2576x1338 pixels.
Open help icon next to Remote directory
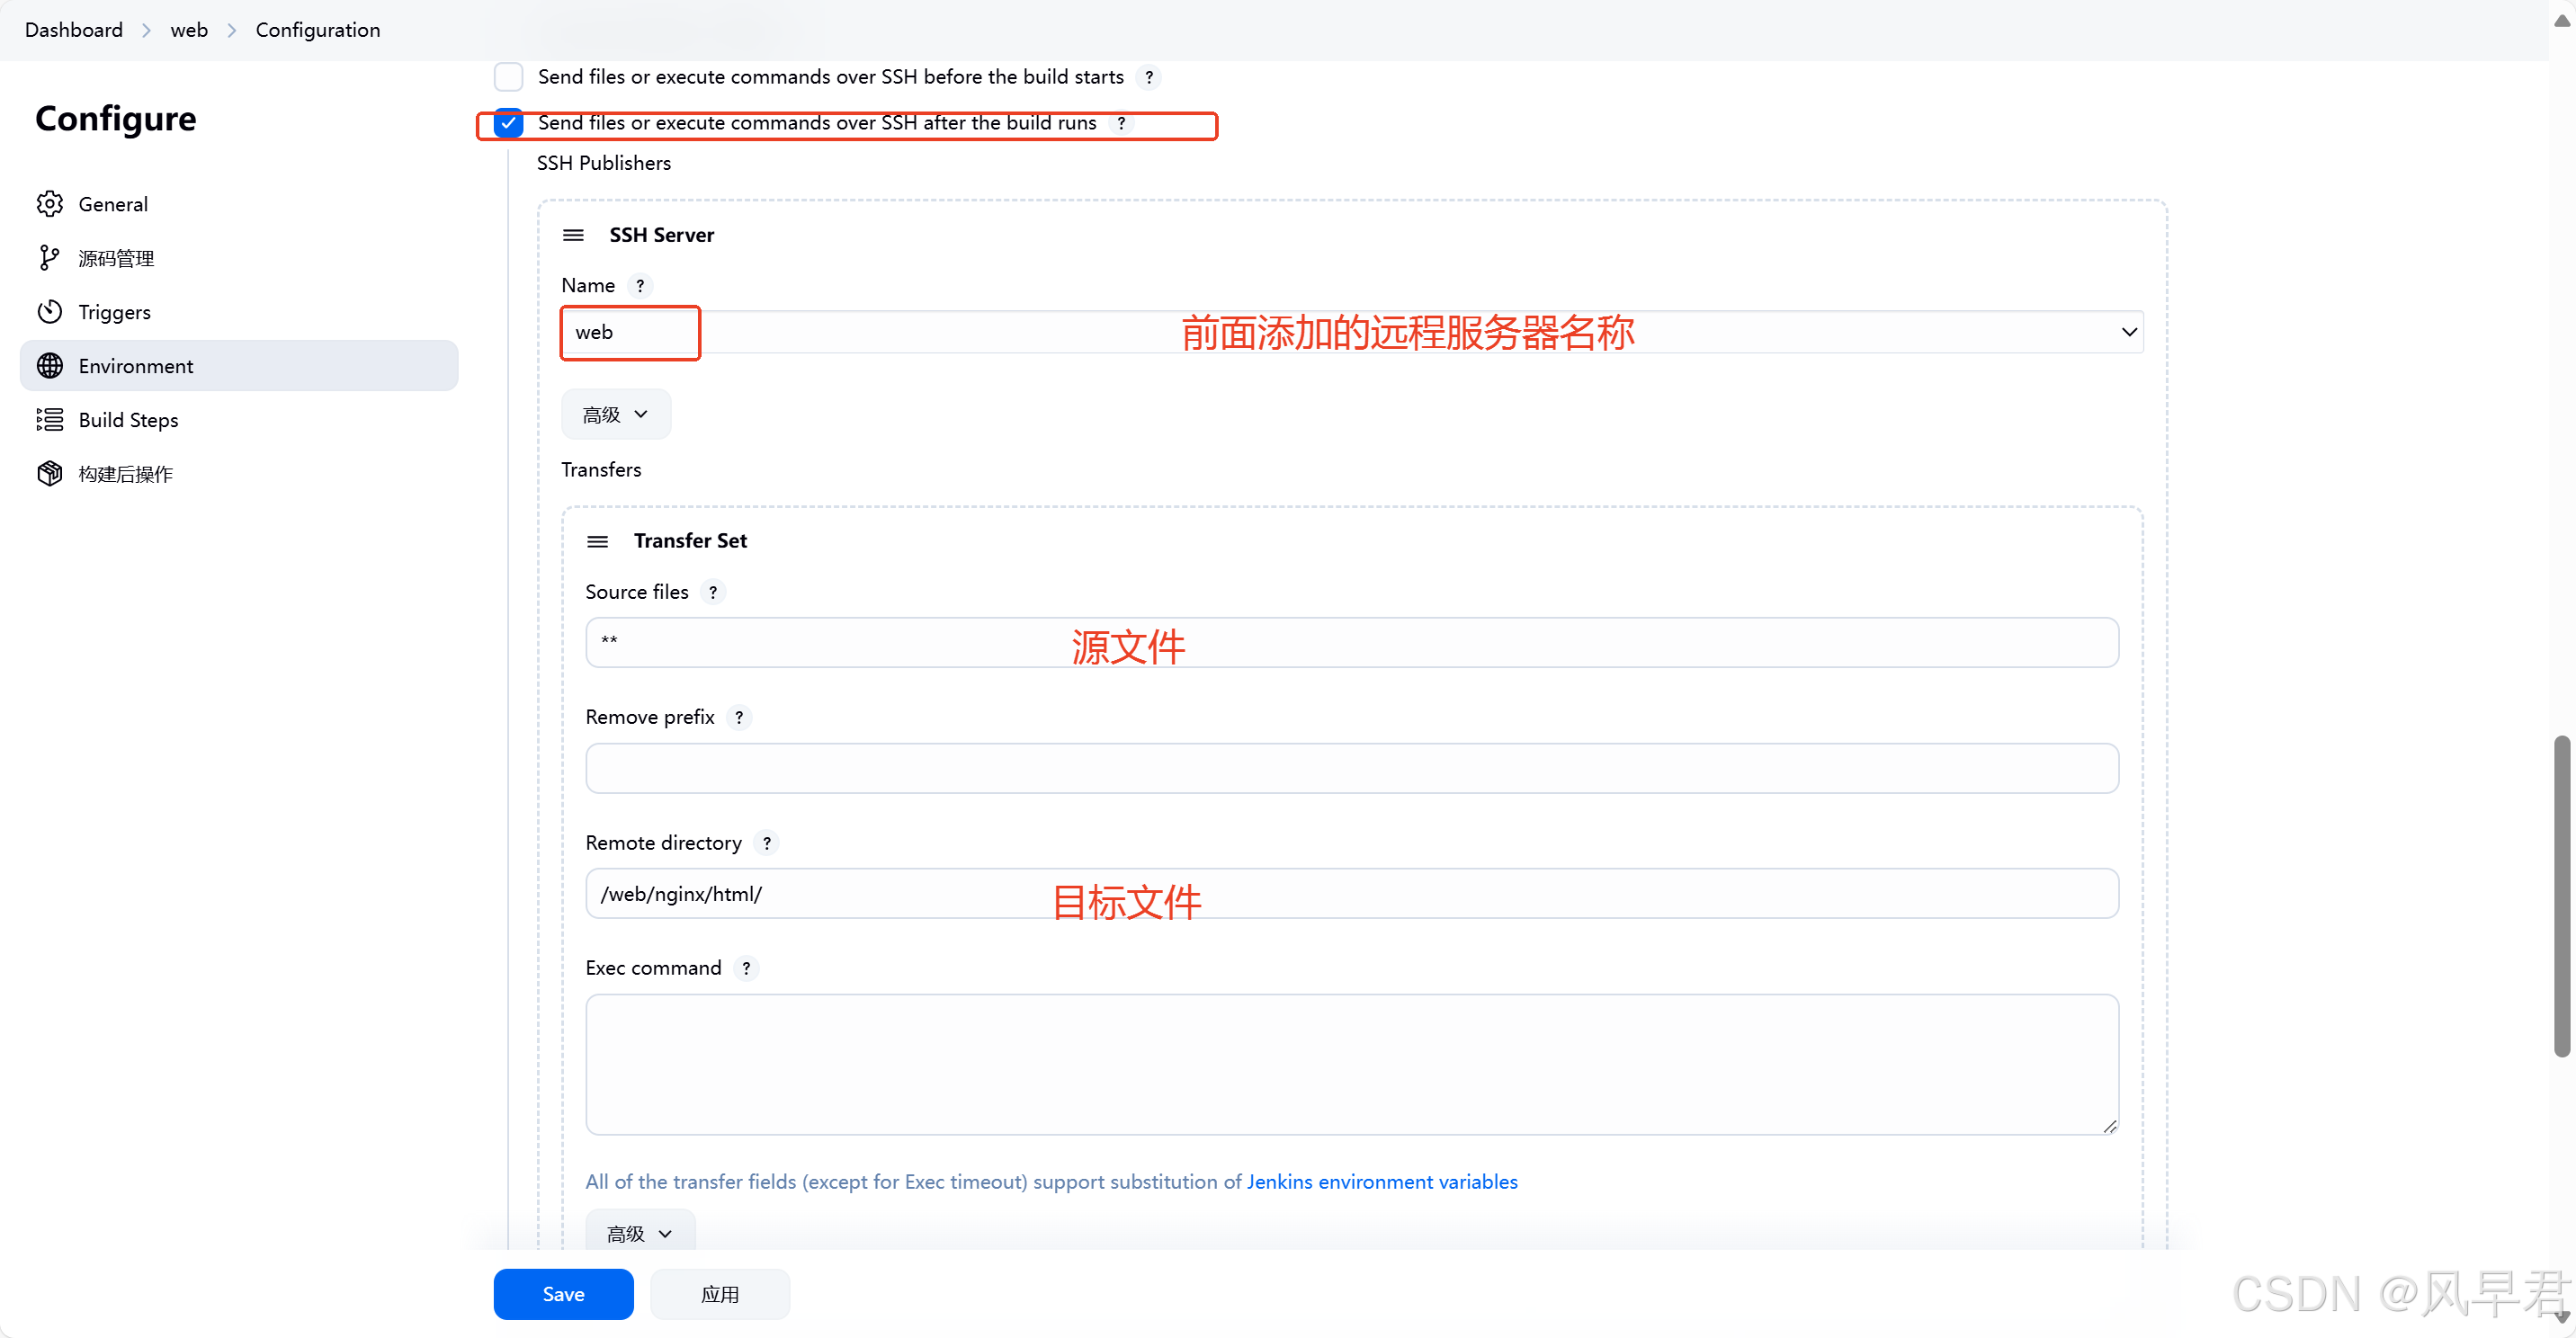click(x=767, y=843)
